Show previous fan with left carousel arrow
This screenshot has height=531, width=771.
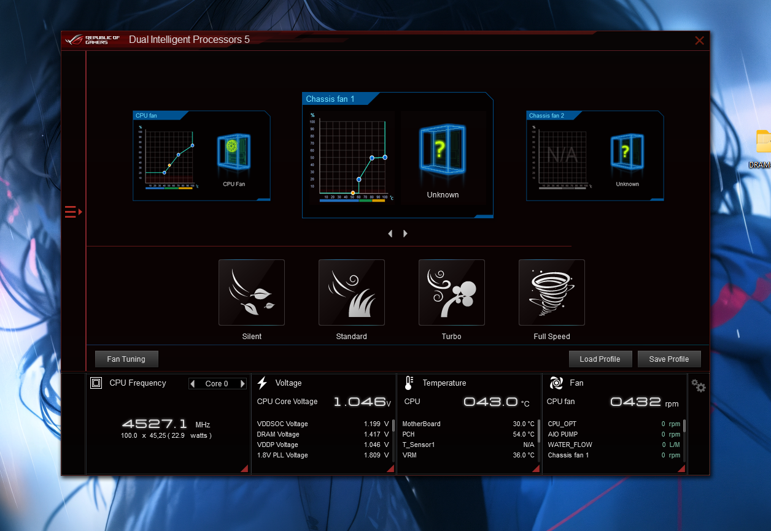tap(390, 234)
